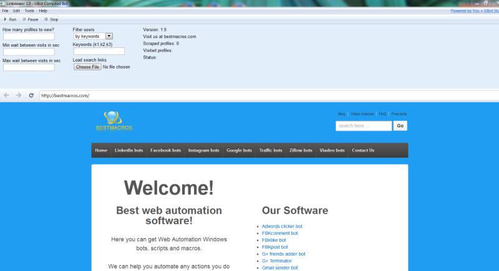Open the Edit menu
This screenshot has width=499, height=271.
16,11
